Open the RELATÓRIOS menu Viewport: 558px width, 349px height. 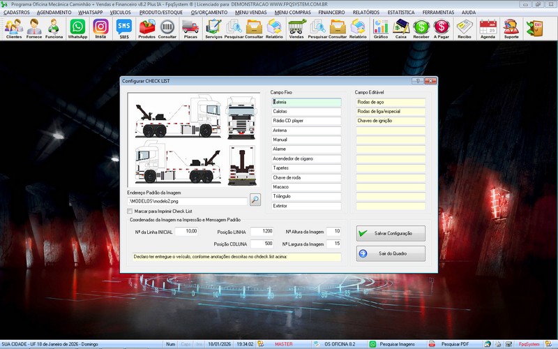click(366, 13)
